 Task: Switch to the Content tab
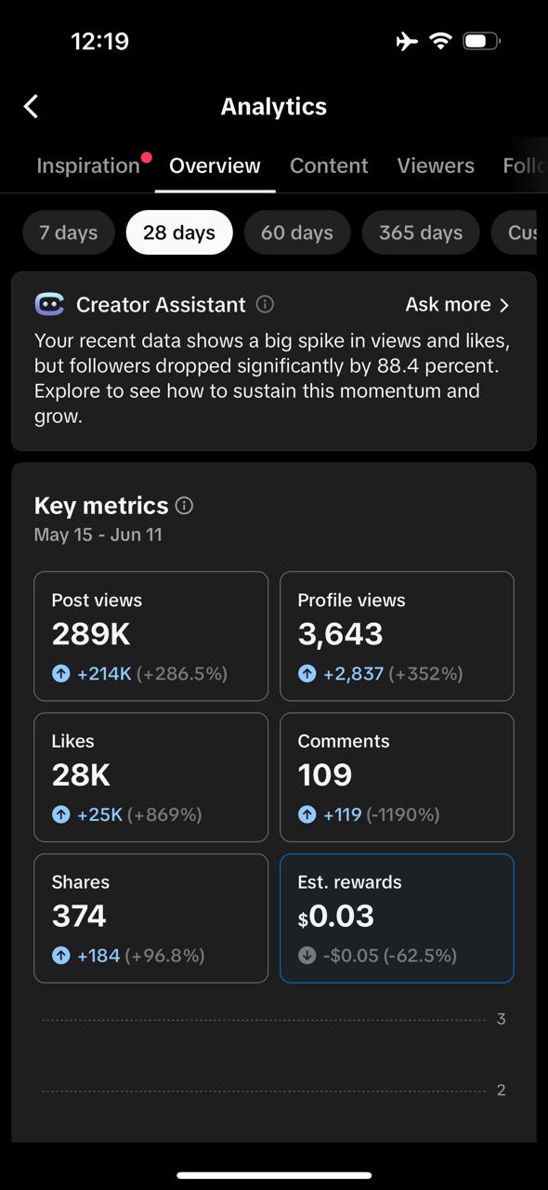coord(329,165)
